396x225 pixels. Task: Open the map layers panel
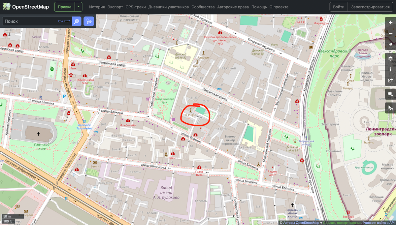click(391, 58)
